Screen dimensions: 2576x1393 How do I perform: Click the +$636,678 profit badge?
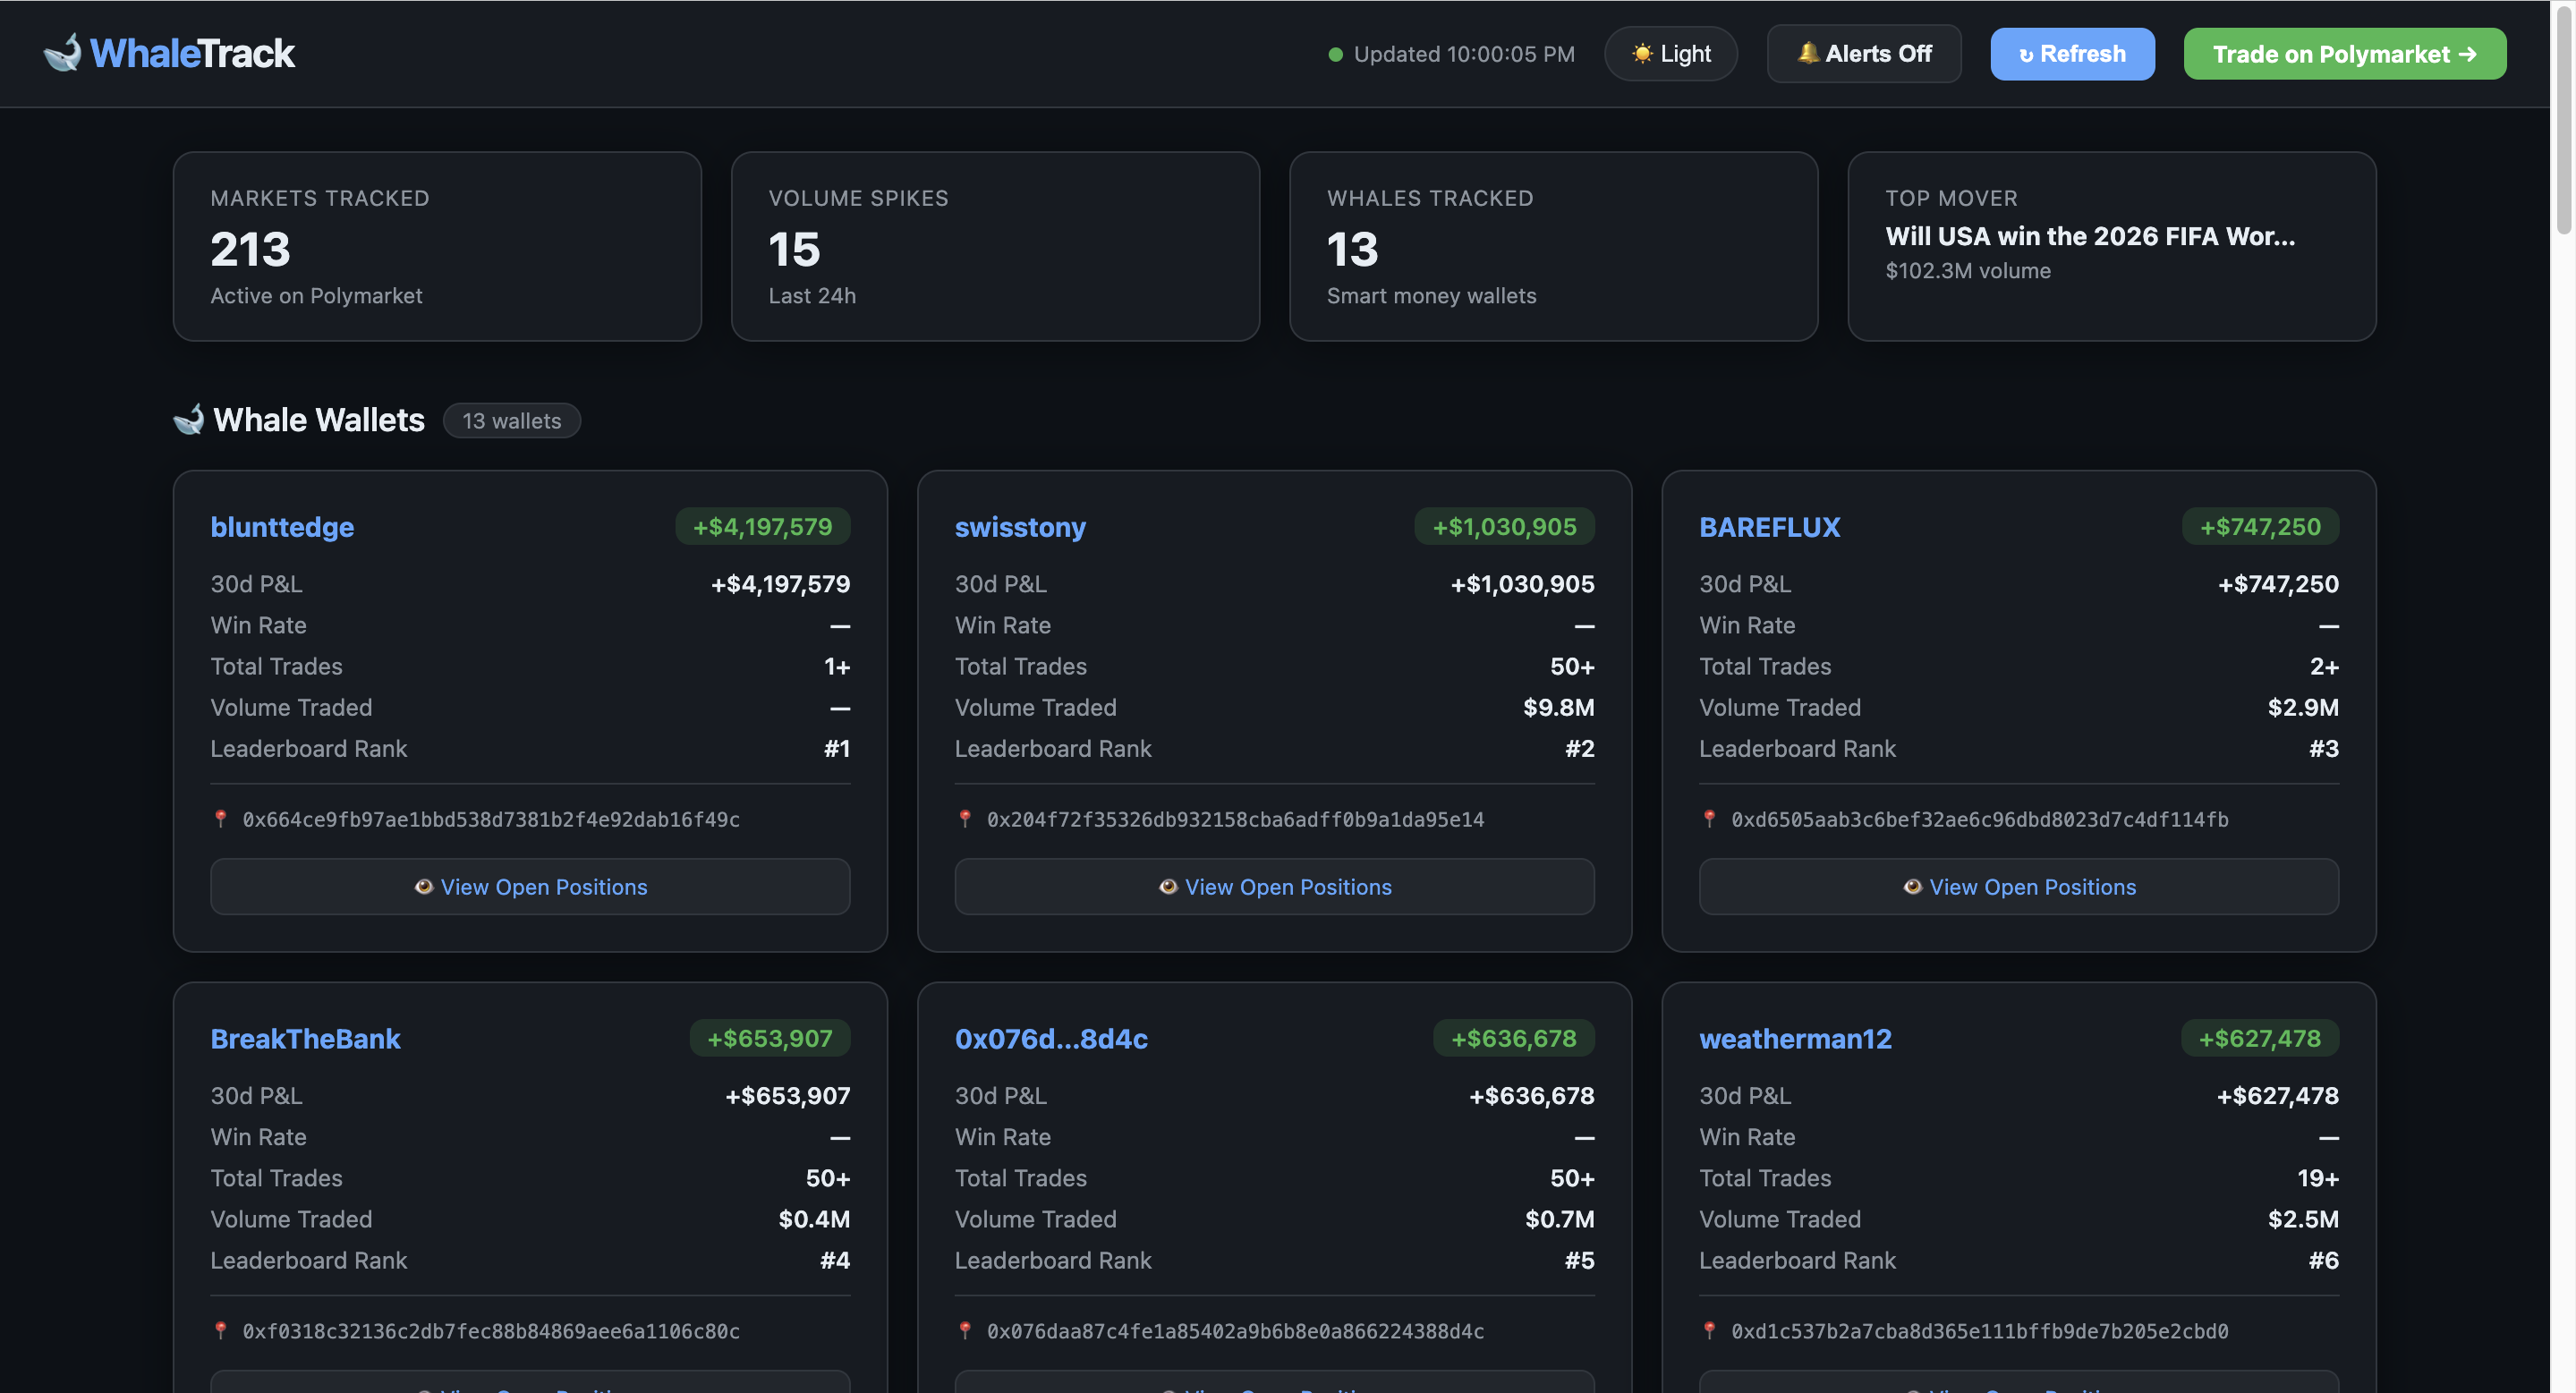point(1513,1038)
